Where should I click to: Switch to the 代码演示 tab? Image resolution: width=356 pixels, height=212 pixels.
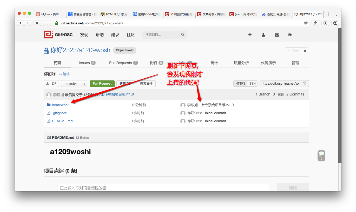tap(268, 63)
